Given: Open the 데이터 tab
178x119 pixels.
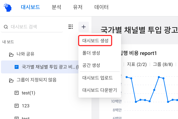Looking at the screenshot, I should pyautogui.click(x=102, y=7).
